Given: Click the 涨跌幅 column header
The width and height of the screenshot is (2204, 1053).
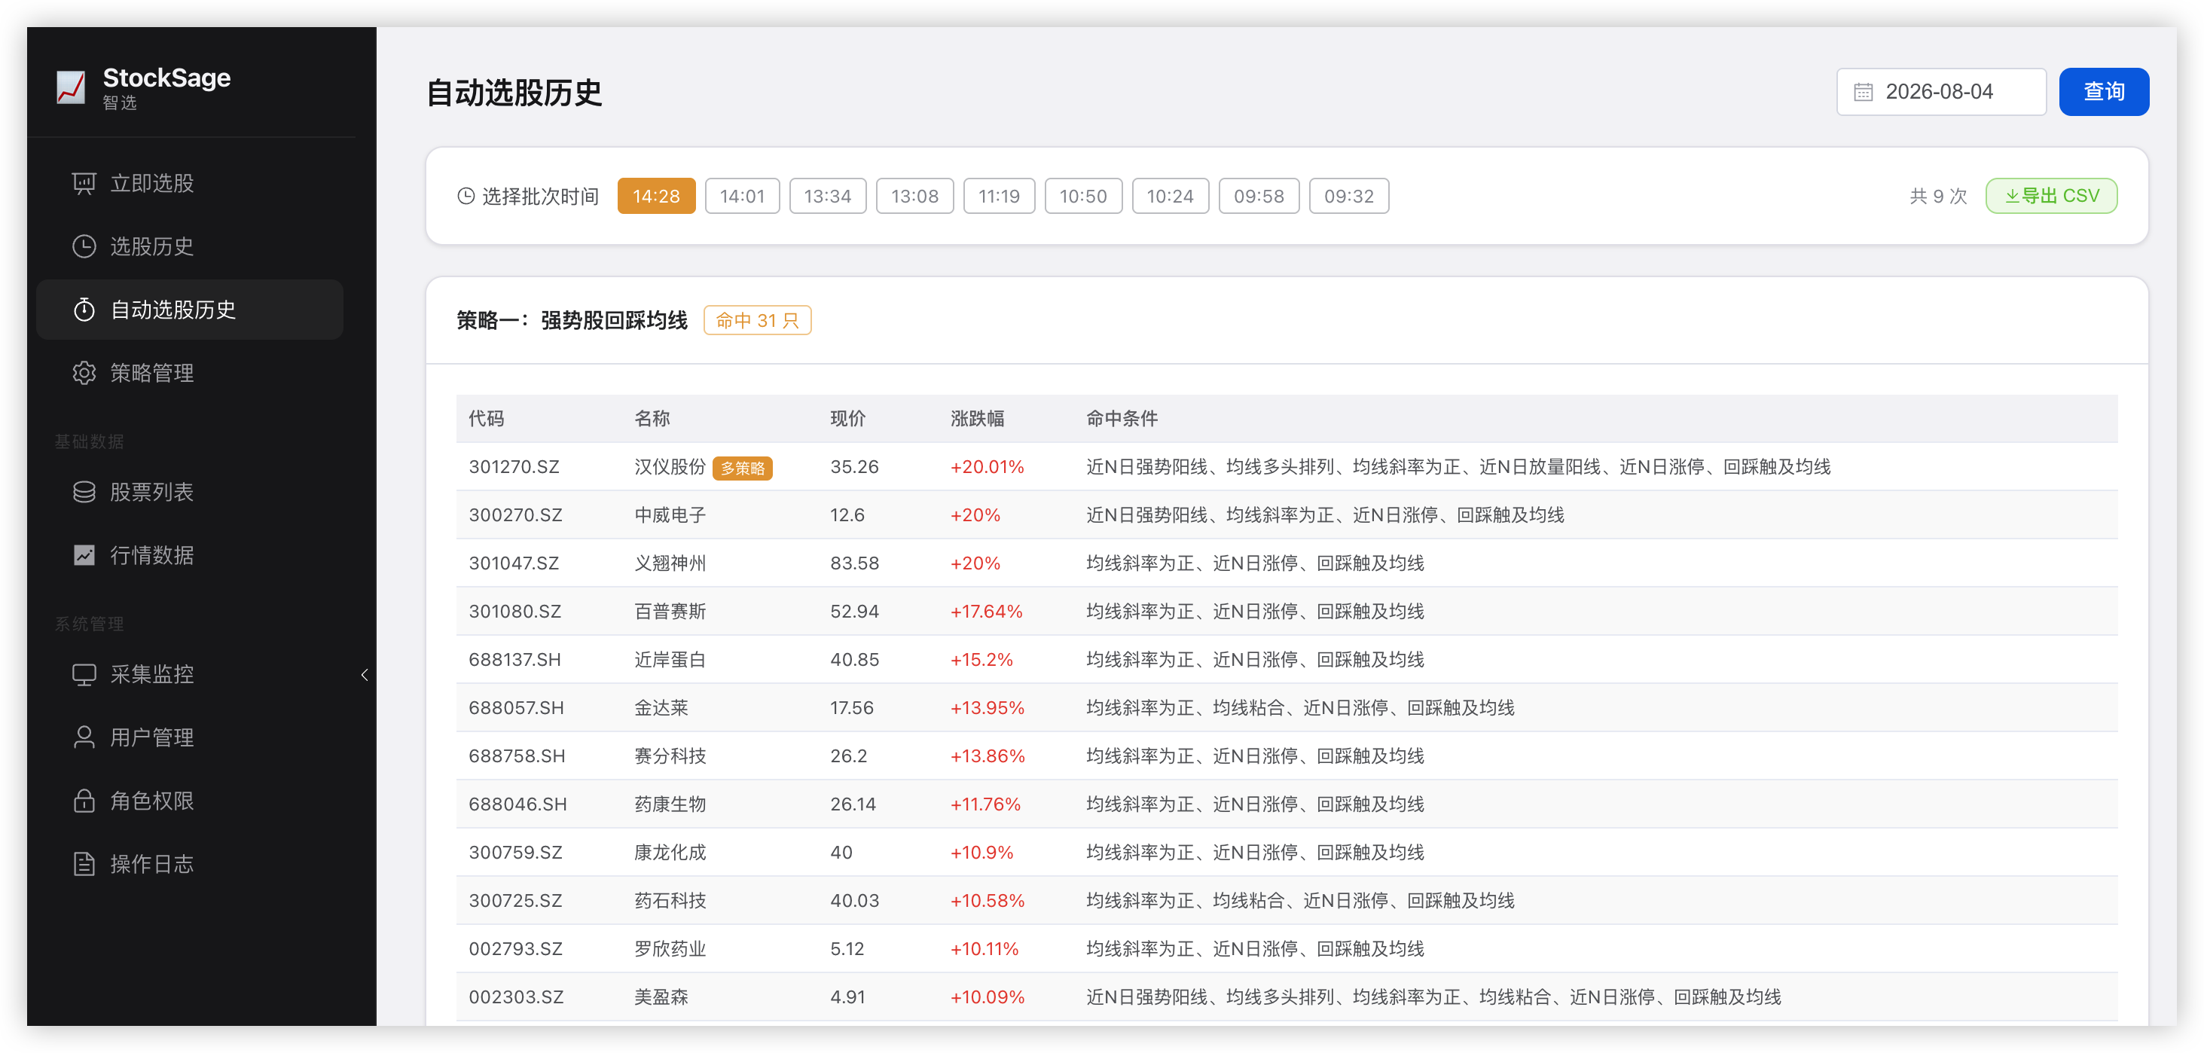Looking at the screenshot, I should tap(977, 418).
